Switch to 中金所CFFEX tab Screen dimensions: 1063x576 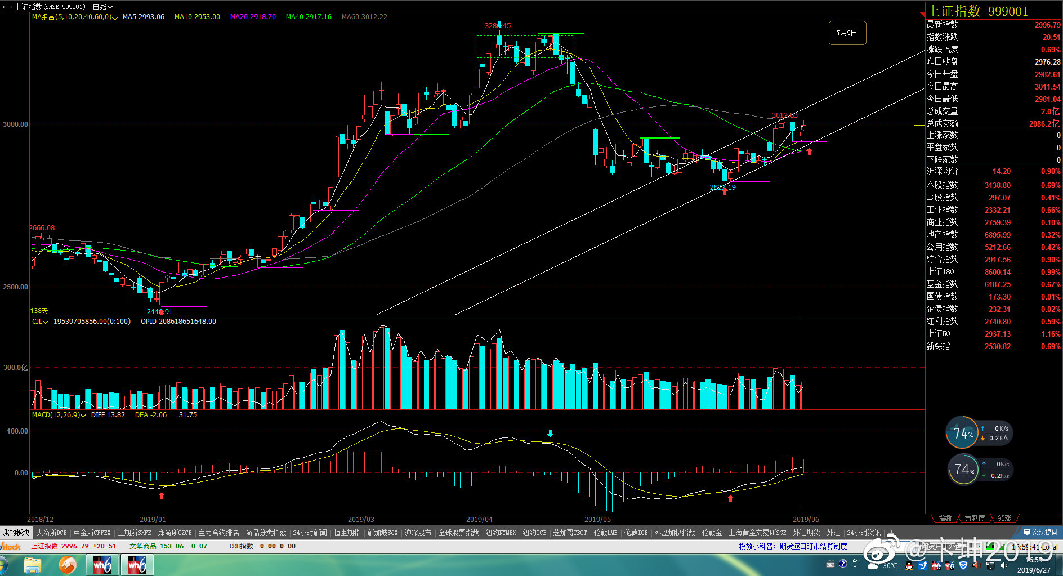click(92, 533)
